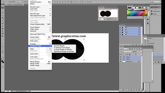Open the Opacity slider arrow
The image size is (165, 93).
[141, 52]
